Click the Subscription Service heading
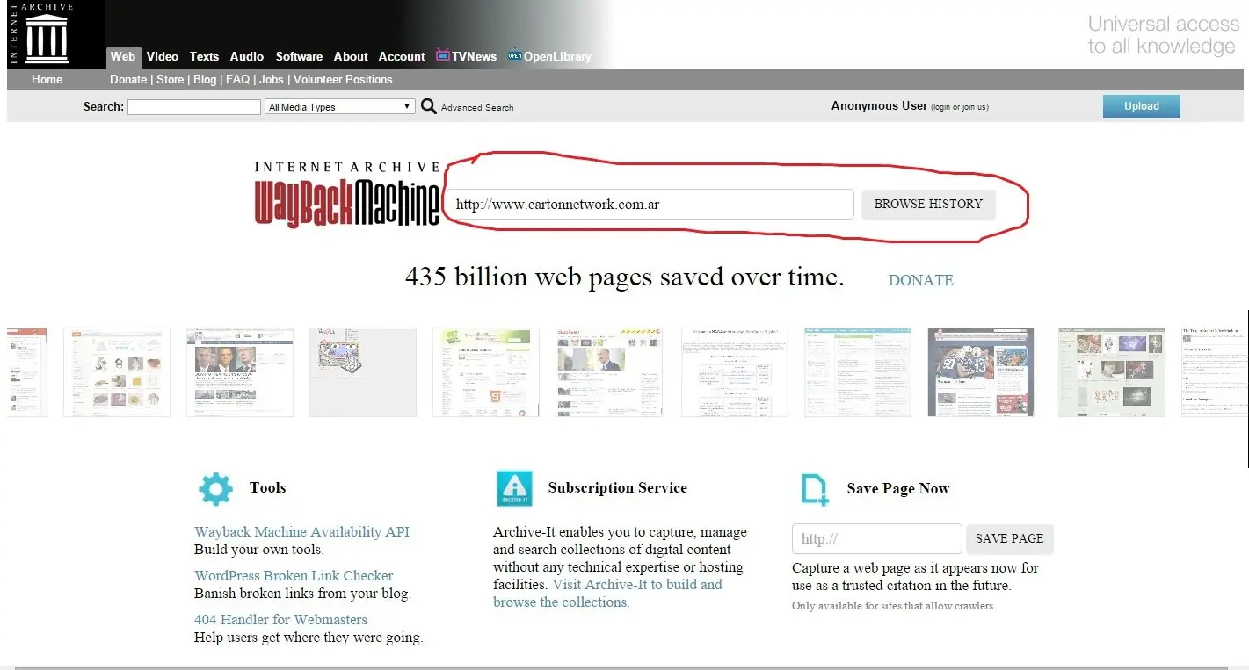 (618, 487)
